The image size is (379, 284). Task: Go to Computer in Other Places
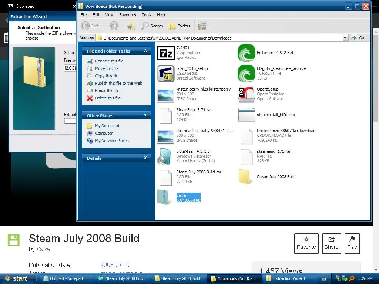click(x=104, y=133)
